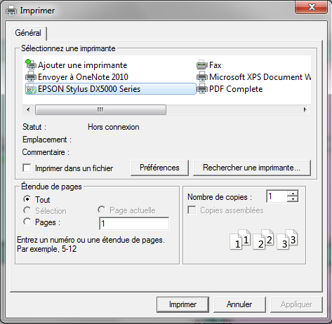Enable Imprimer dans un fichier checkbox
Screen dimensions: 332x324
coord(27,168)
